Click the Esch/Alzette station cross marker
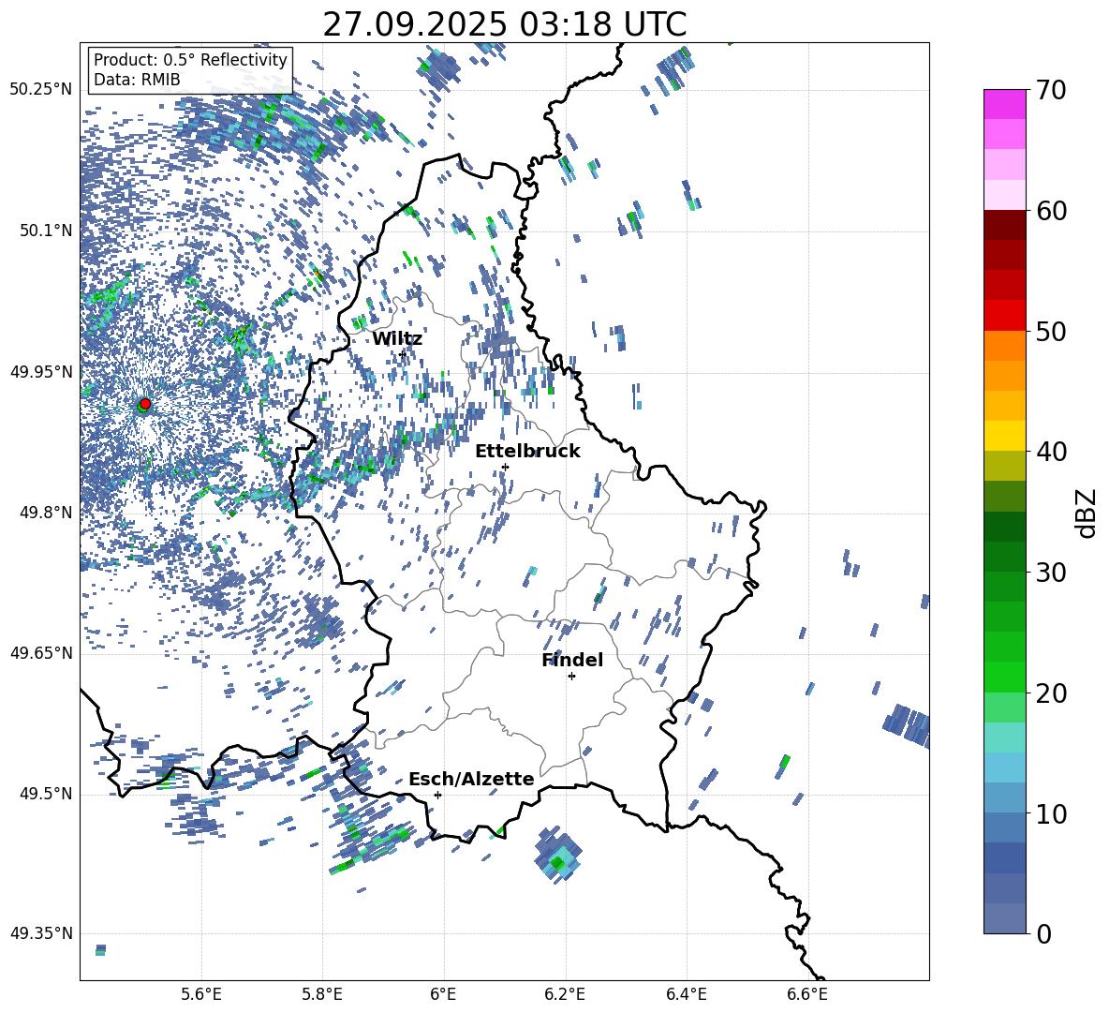Screen dimensions: 1109x1013 [x=437, y=795]
